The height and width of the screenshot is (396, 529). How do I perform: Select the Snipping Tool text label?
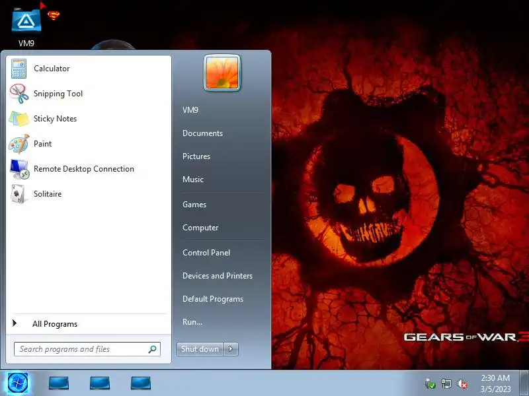click(x=58, y=94)
